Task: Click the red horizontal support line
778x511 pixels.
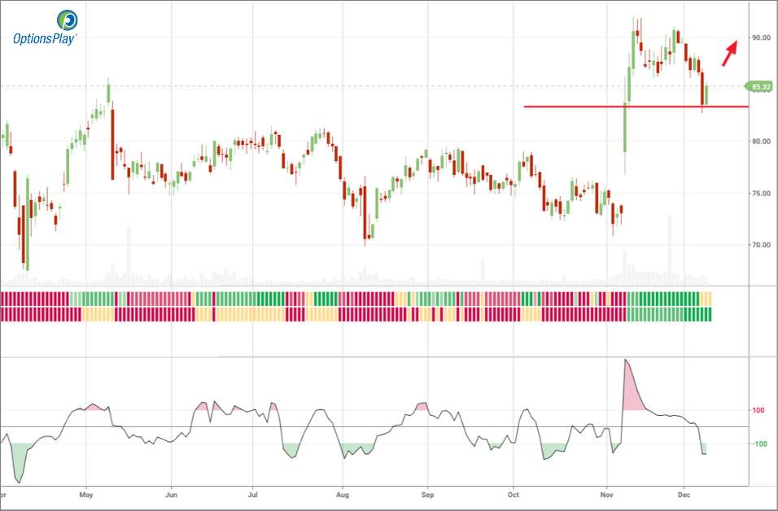Action: (x=635, y=107)
